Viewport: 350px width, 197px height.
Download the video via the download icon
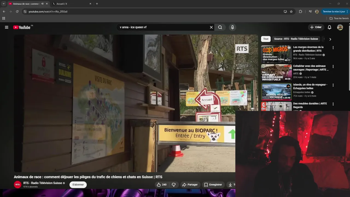[231, 185]
